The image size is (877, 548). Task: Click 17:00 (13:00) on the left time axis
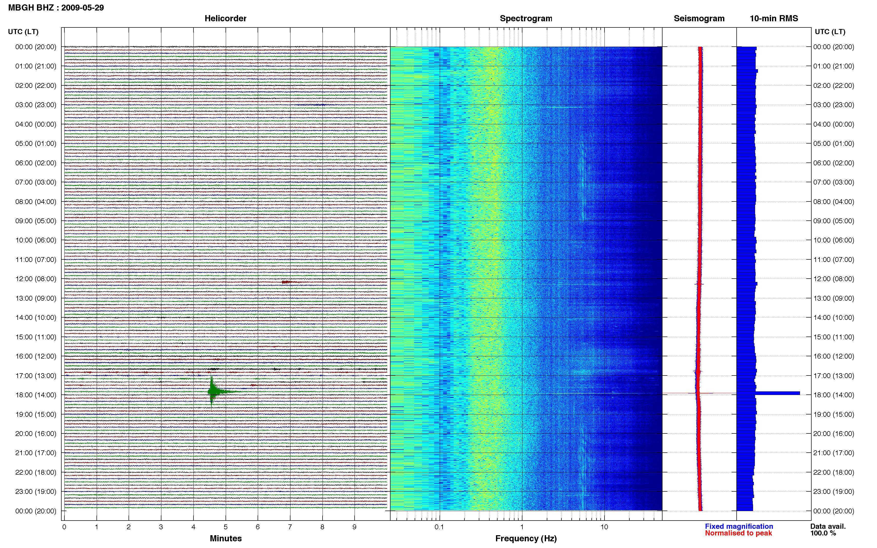click(36, 376)
